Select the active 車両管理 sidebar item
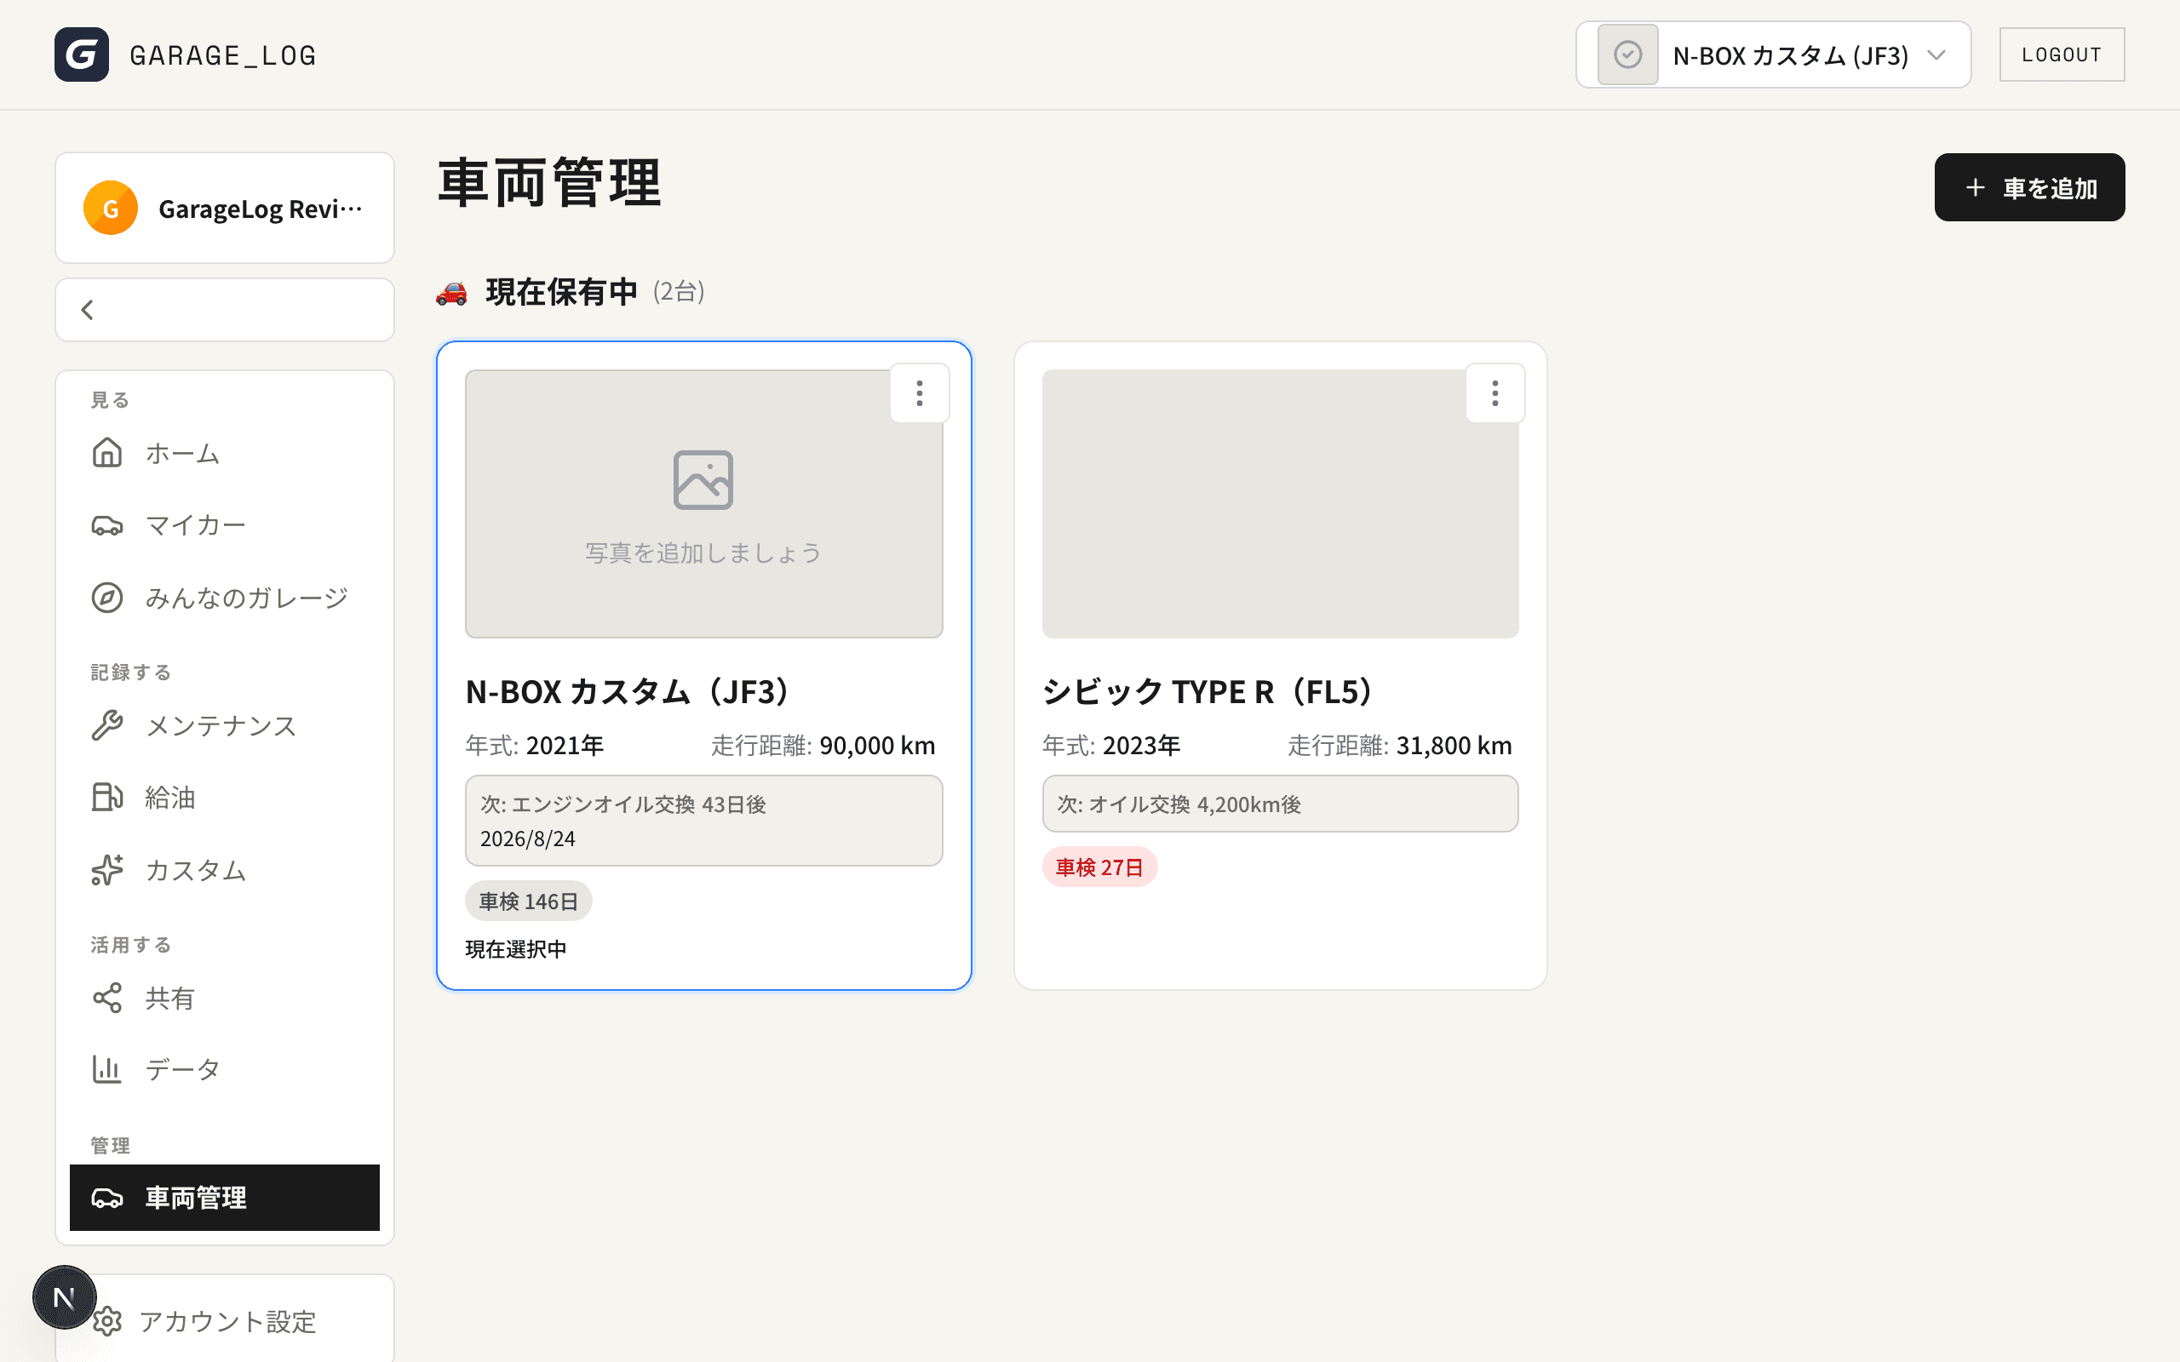2180x1362 pixels. pos(224,1198)
